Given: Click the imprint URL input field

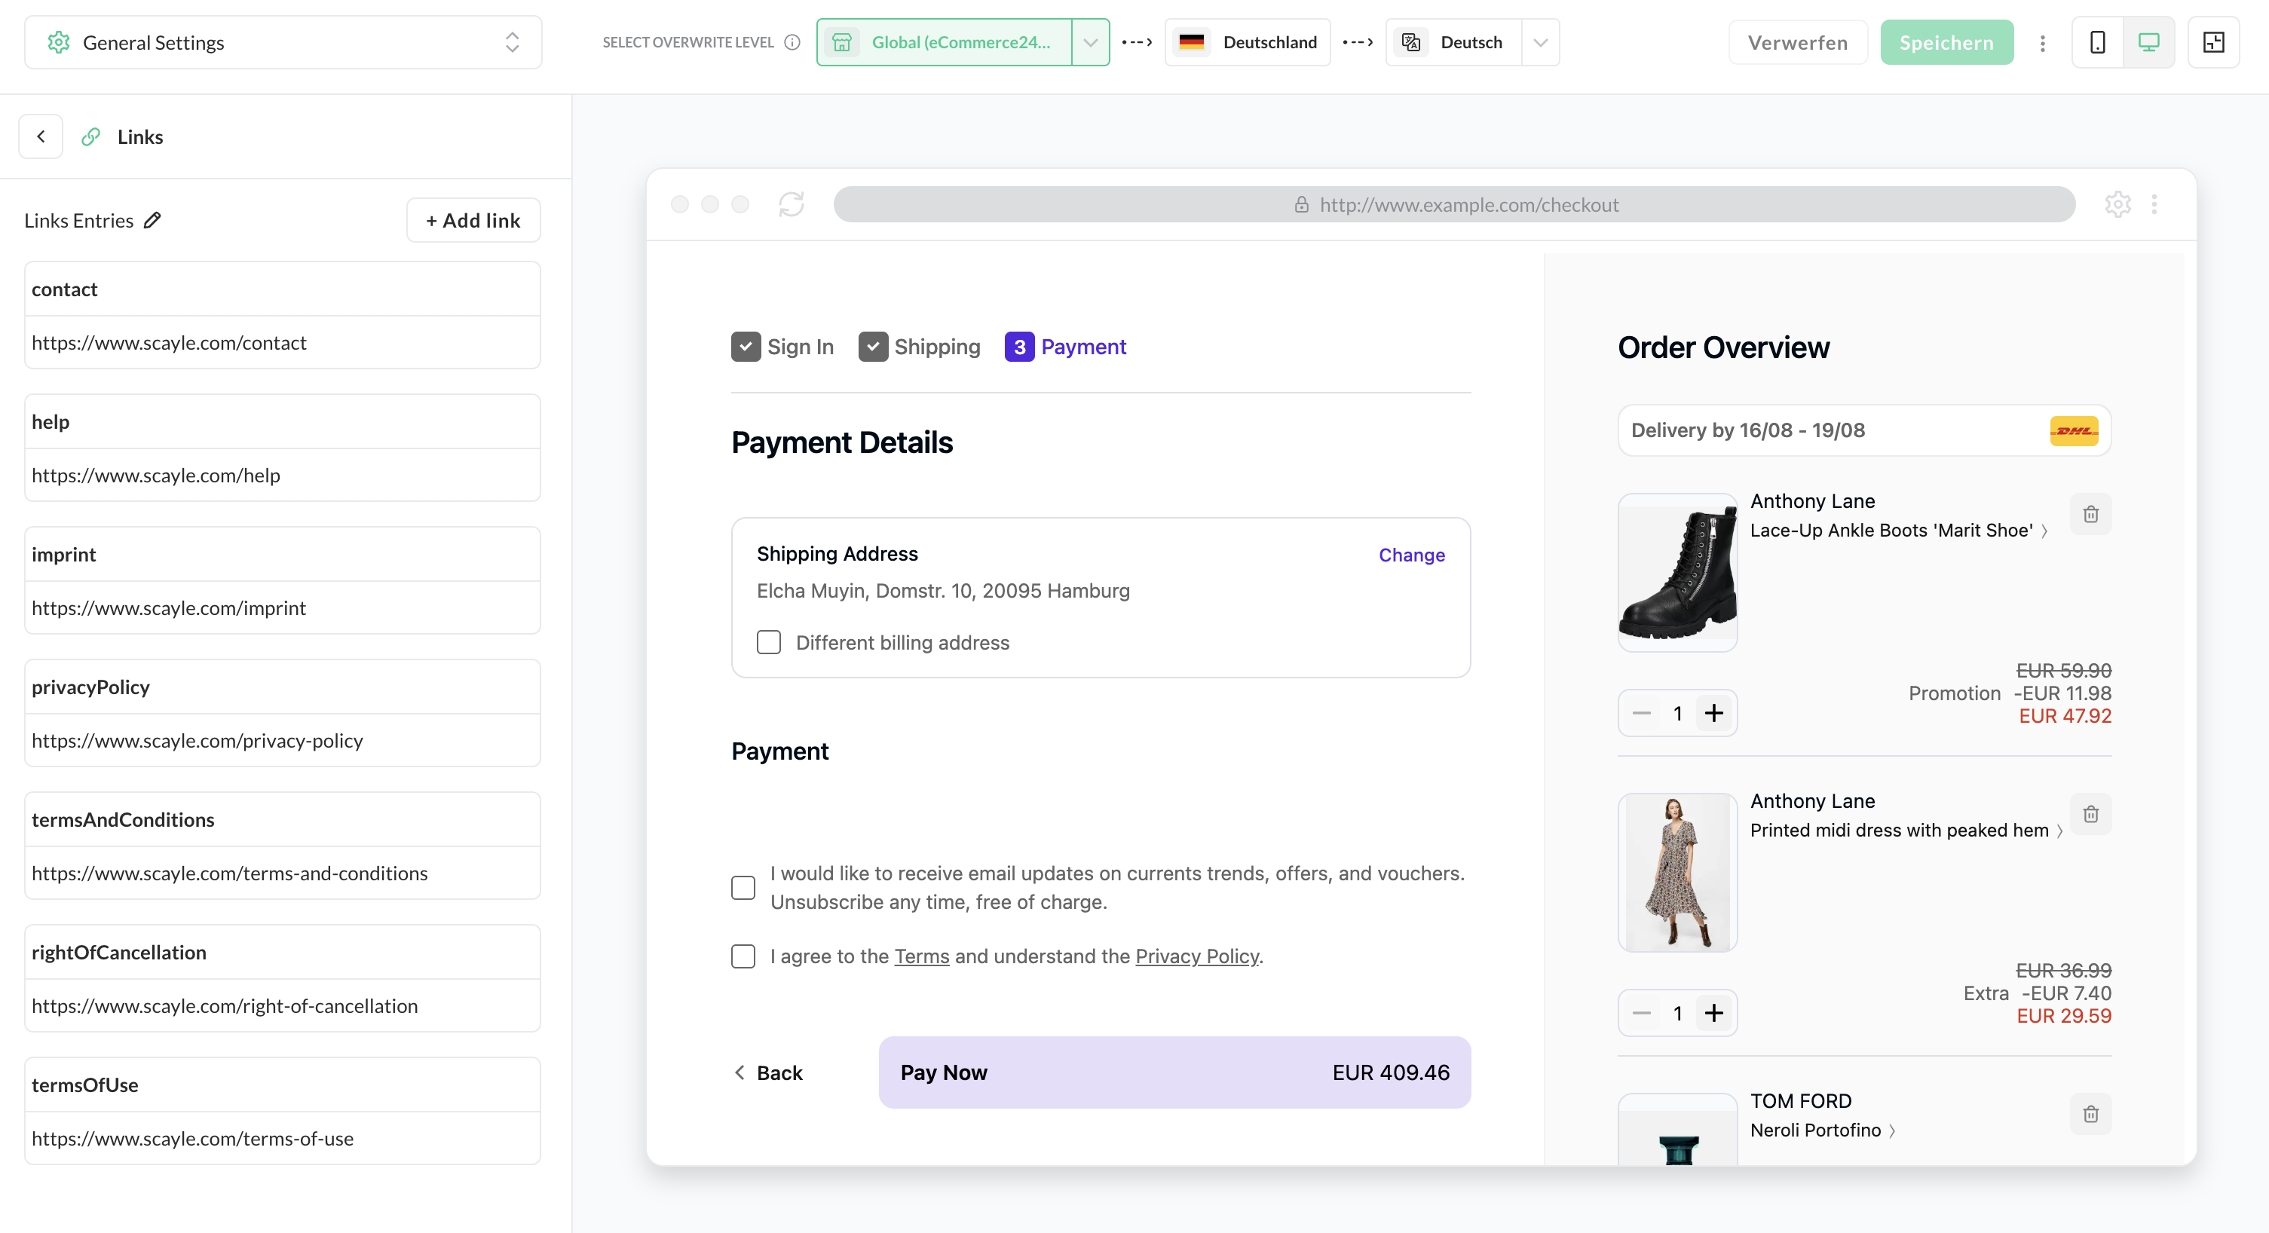Looking at the screenshot, I should 282,607.
